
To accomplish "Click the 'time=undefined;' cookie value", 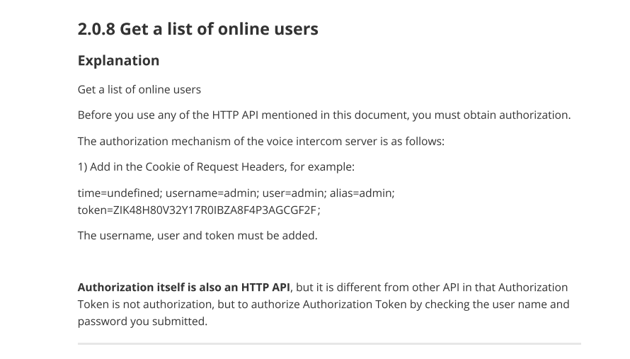I will [x=120, y=193].
